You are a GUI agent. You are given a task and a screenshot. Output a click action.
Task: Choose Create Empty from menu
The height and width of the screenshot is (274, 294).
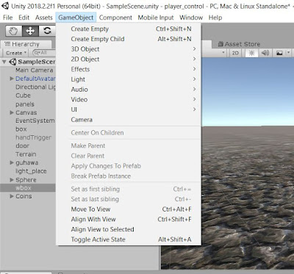tap(129, 29)
